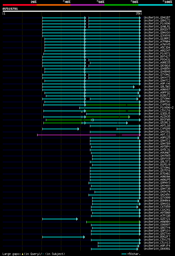The width and height of the screenshot is (175, 256).
Task: Select hit label UniRef100_Q9ATC2
Action: point(157,81)
